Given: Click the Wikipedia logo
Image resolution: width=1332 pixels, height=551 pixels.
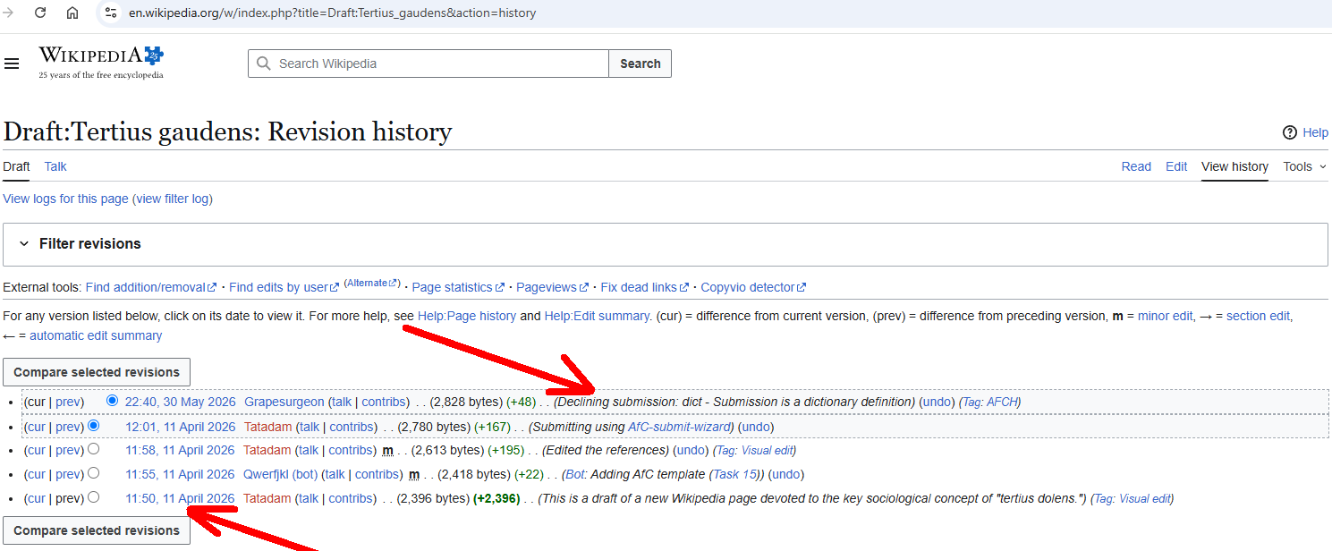Looking at the screenshot, I should point(101,63).
